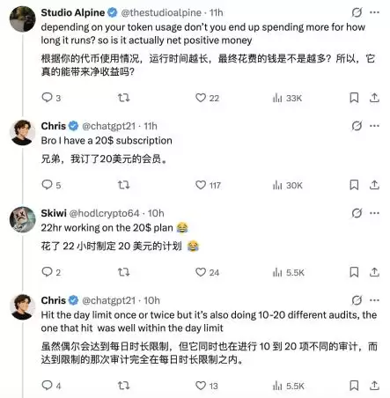Click Studio Alpine's profile avatar
Screen dimensions: 390x398
[x=23, y=18]
